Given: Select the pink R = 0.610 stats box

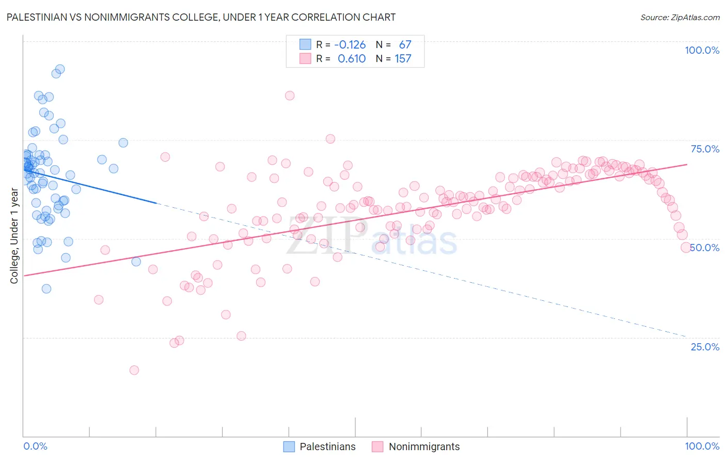Looking at the screenshot, I should [355, 58].
